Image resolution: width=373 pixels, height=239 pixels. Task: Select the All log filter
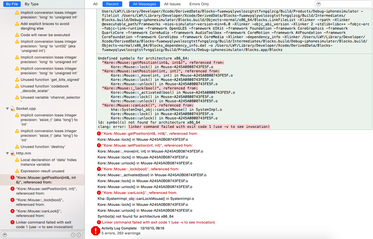(x=95, y=4)
